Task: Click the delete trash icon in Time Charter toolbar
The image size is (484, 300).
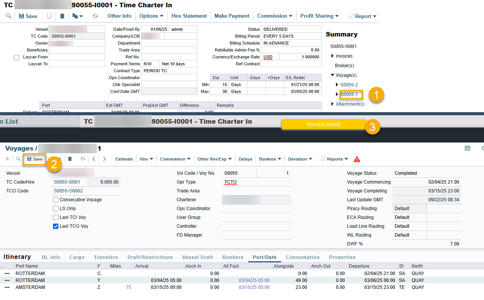Action: (x=62, y=16)
